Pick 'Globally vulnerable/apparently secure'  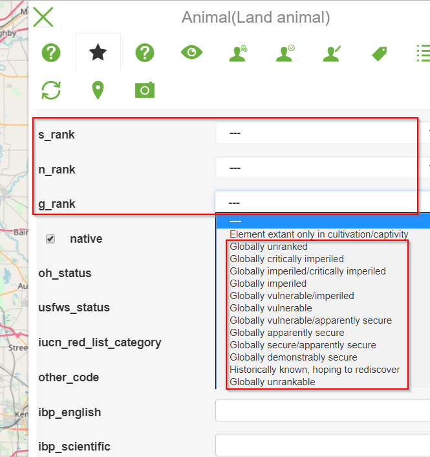(310, 320)
